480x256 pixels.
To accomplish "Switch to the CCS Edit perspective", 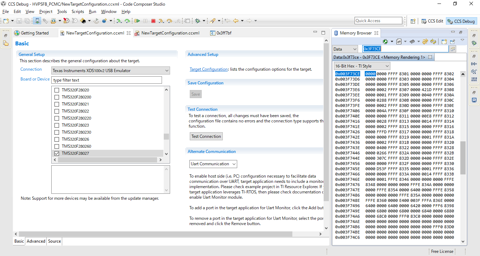I will [432, 21].
